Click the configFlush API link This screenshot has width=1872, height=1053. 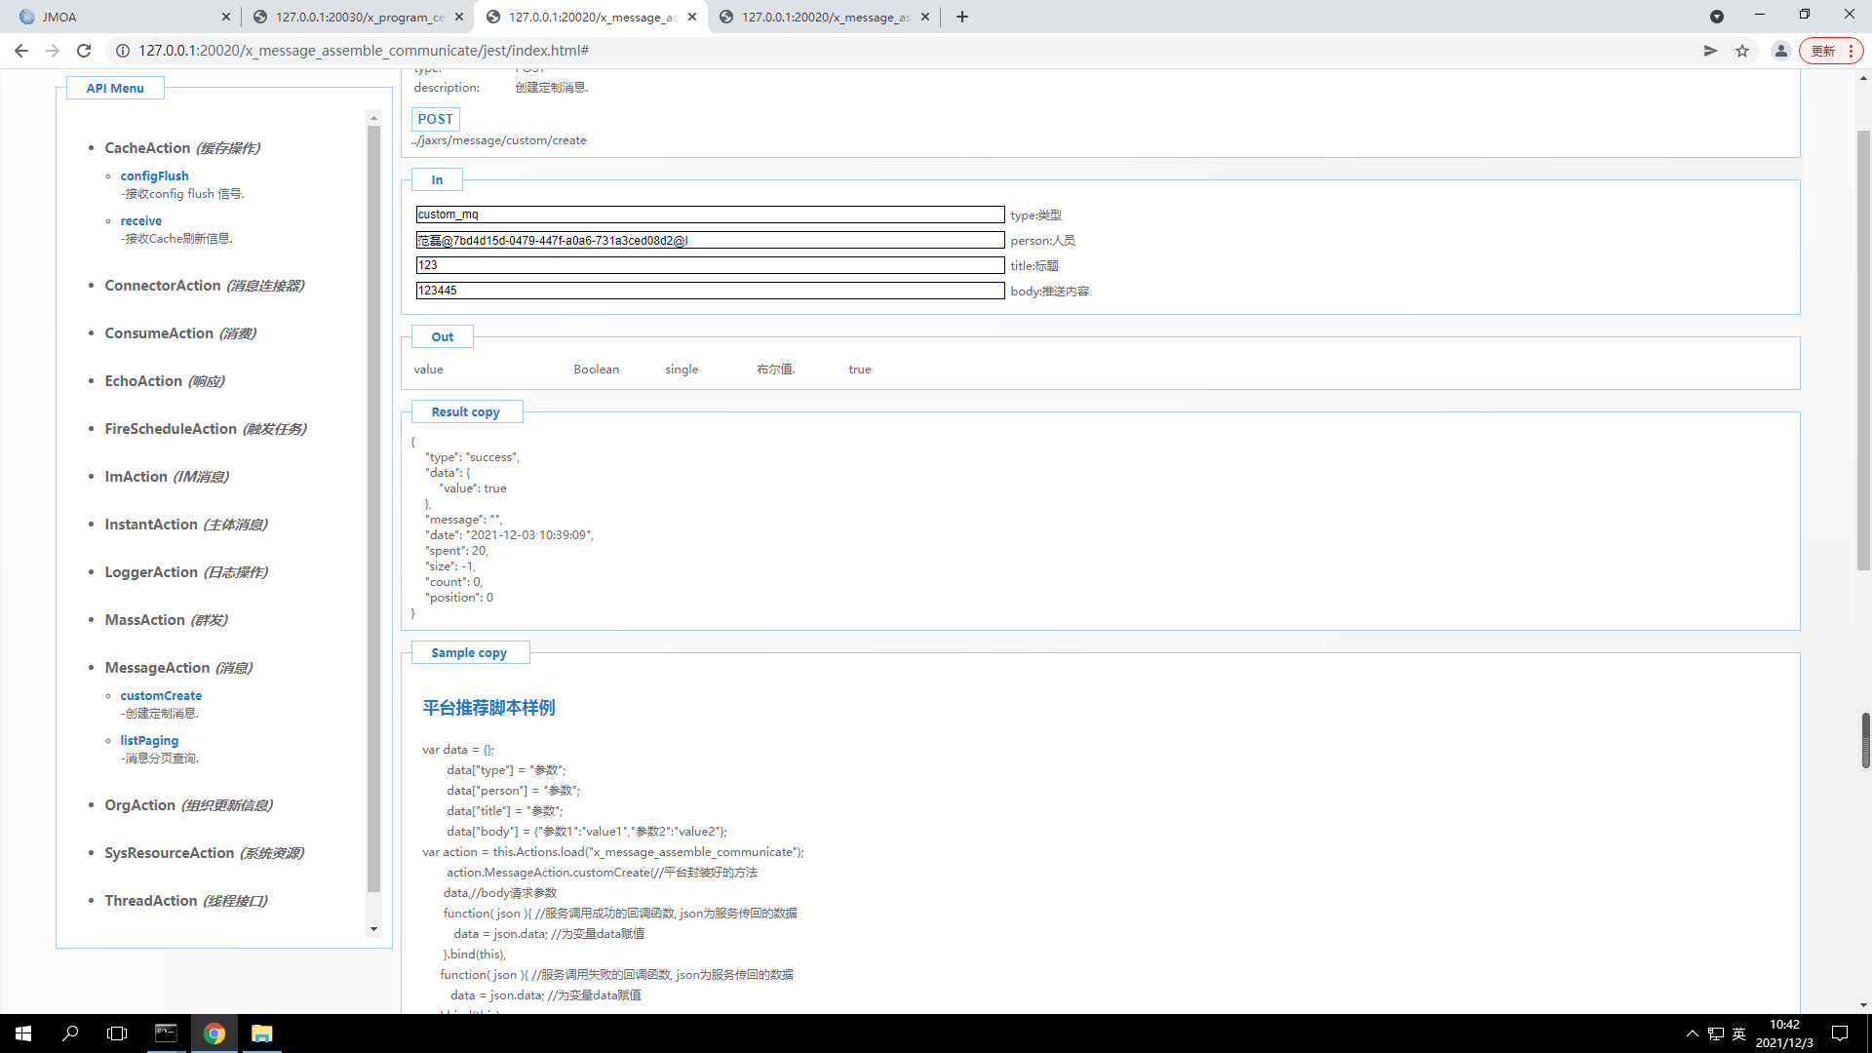(x=154, y=176)
